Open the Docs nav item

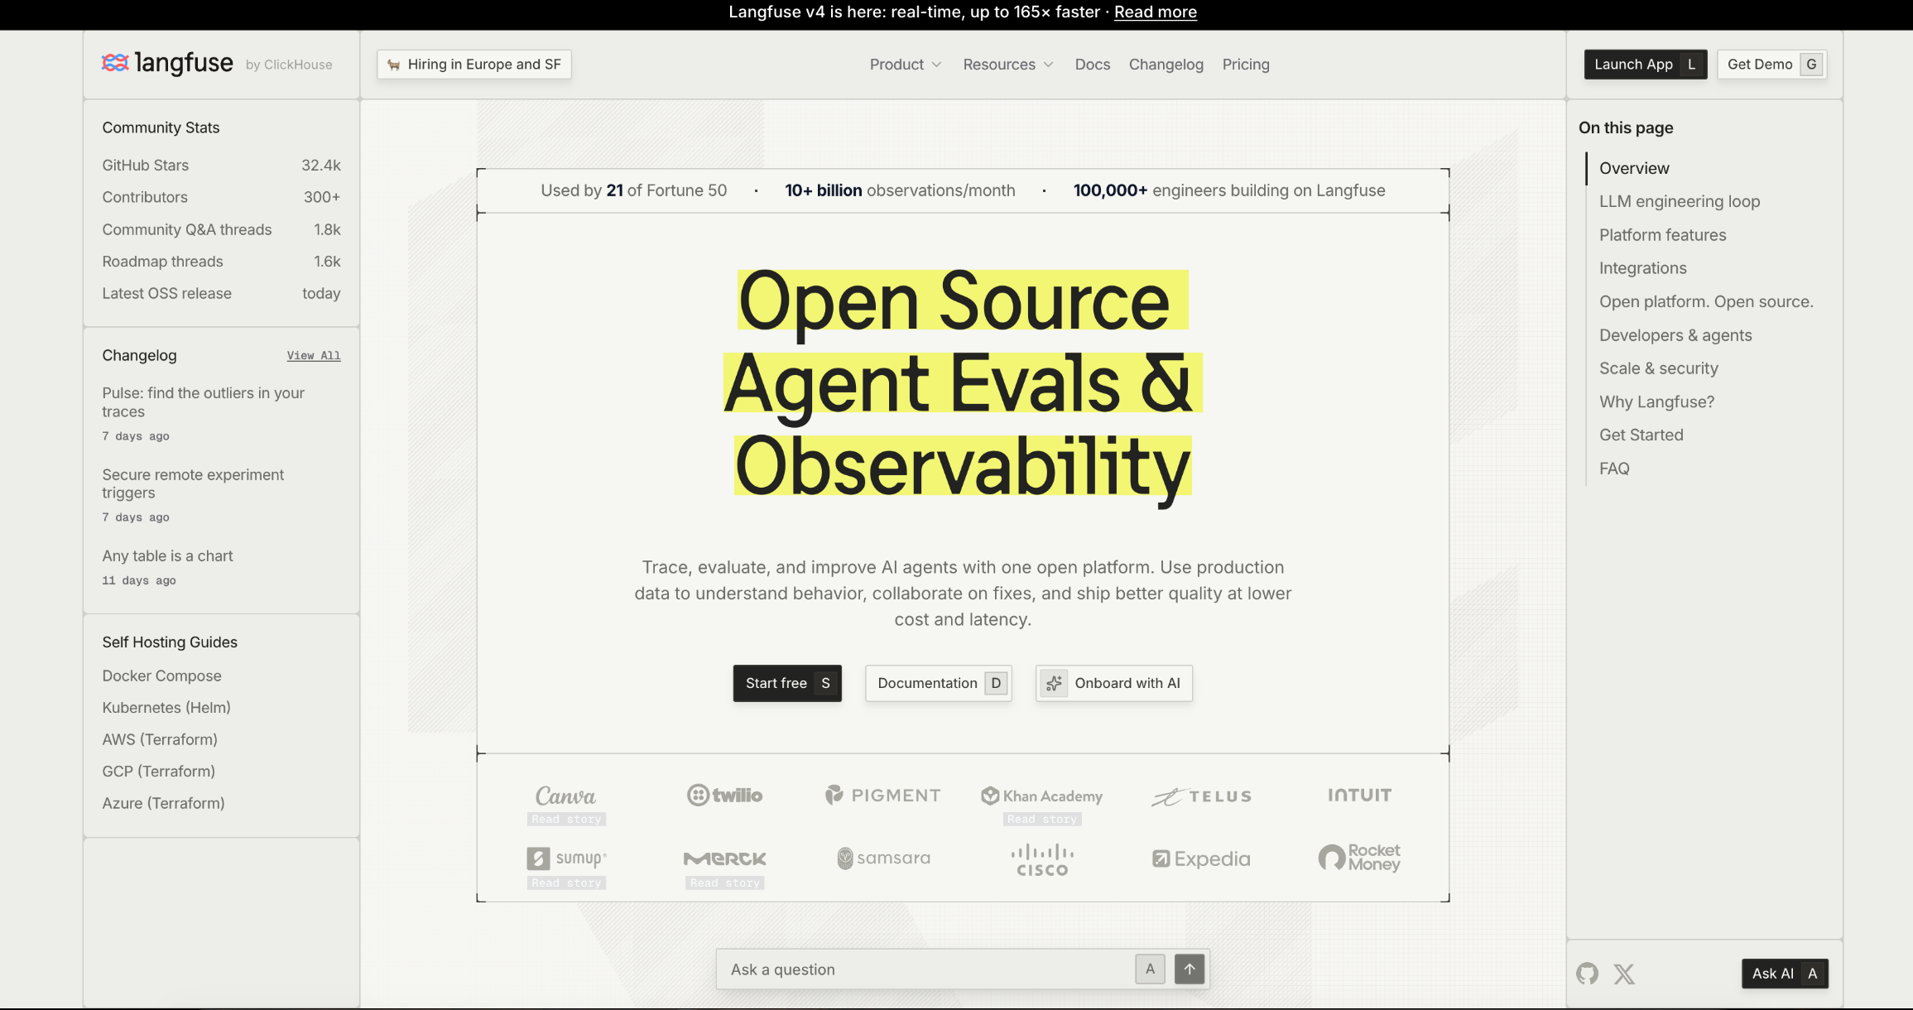[x=1093, y=65]
